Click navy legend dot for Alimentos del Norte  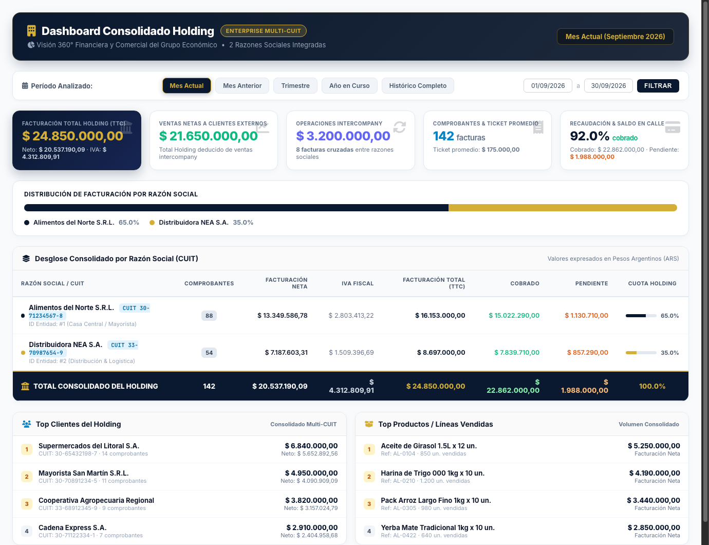[x=27, y=223]
